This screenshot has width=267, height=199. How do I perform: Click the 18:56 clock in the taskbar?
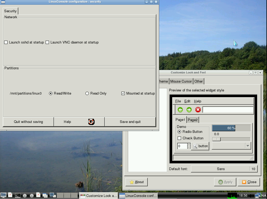click(x=243, y=196)
